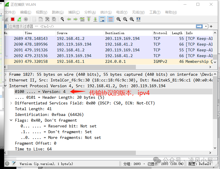Type in the display filter field
The width and height of the screenshot is (220, 169).
(101, 26)
